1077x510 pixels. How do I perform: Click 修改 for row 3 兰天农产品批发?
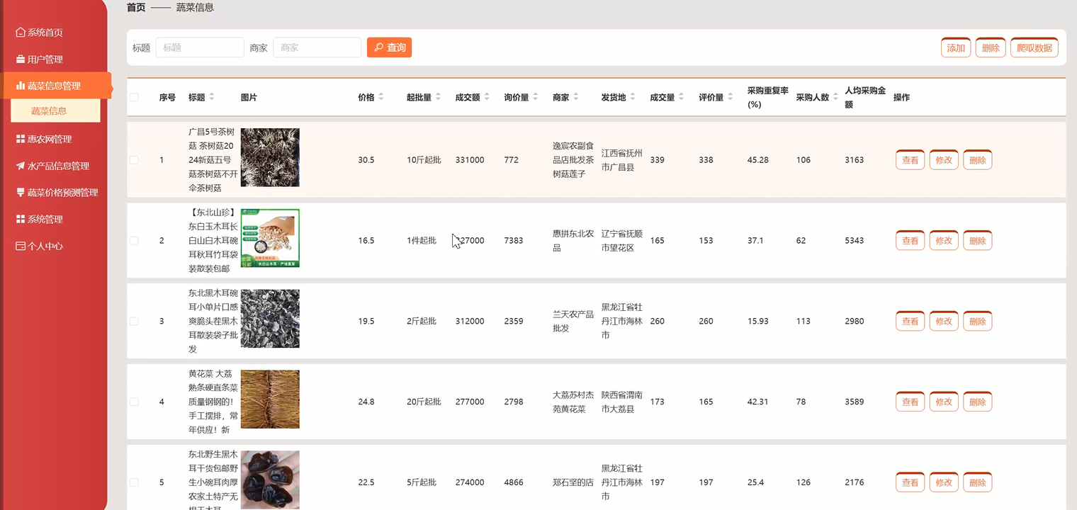(944, 321)
